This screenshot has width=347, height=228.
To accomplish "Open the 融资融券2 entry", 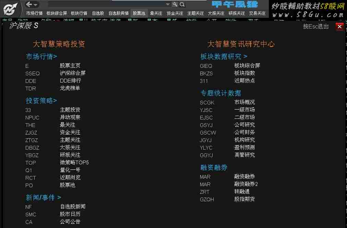I will point(246,184).
